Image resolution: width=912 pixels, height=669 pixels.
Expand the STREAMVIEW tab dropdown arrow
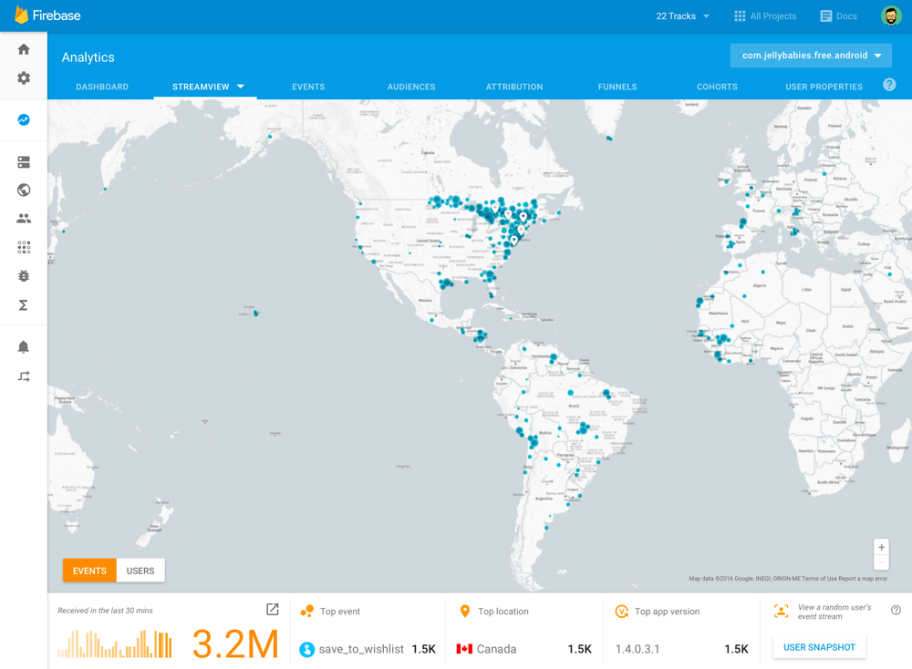240,87
